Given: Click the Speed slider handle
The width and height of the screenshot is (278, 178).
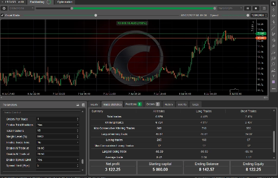Looking at the screenshot, I should pos(248,15).
